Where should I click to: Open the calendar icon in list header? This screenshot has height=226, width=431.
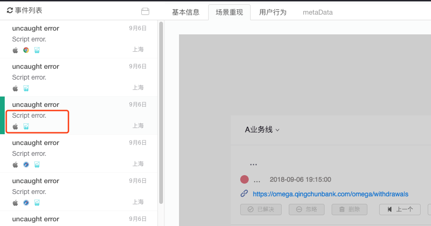[145, 11]
